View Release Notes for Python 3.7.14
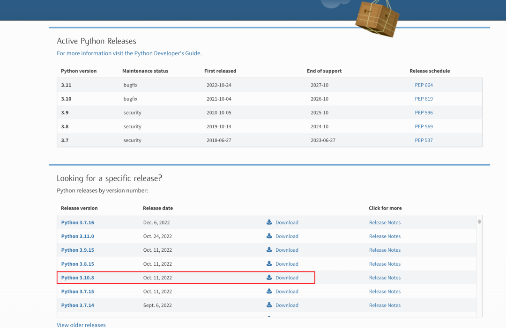Image resolution: width=506 pixels, height=328 pixels. pos(385,306)
